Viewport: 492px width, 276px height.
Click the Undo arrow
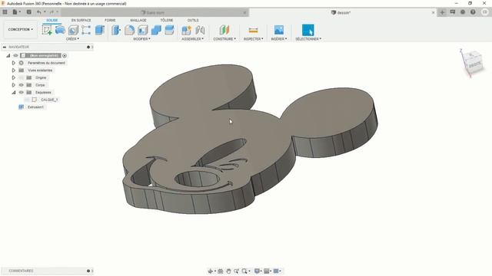tap(39, 12)
